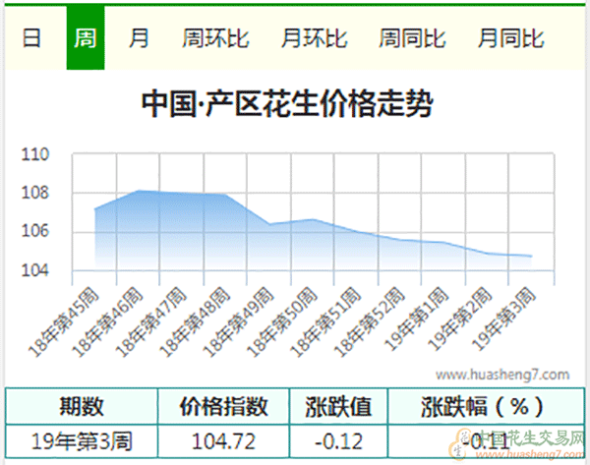Click the 104.72 price index cell

click(224, 440)
